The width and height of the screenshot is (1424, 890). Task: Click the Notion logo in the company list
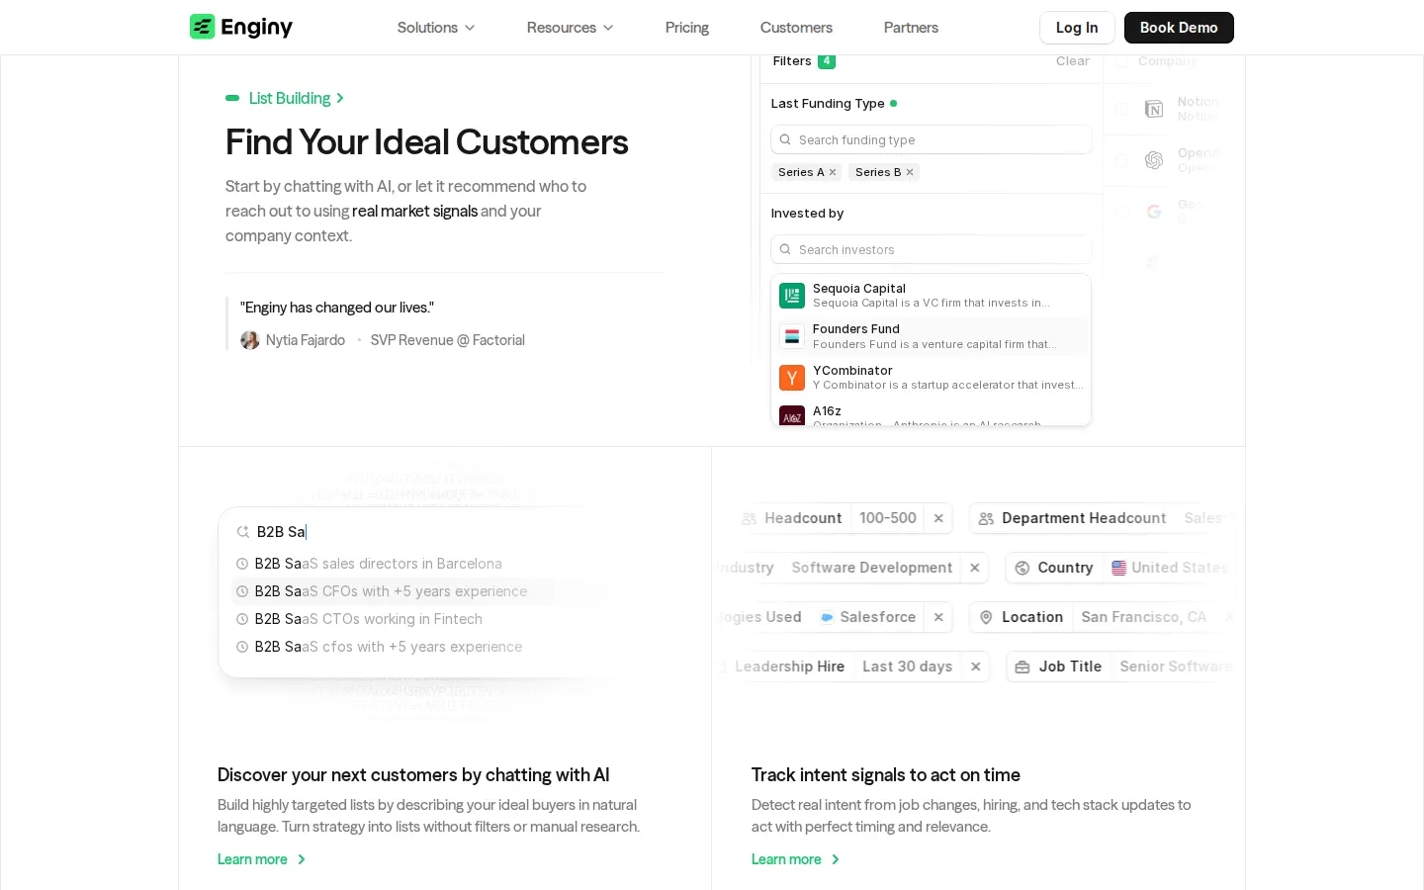coord(1154,109)
